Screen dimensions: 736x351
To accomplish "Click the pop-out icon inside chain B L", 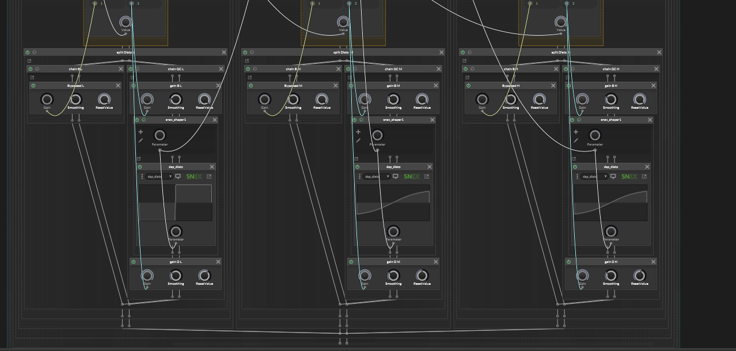I will (32, 77).
